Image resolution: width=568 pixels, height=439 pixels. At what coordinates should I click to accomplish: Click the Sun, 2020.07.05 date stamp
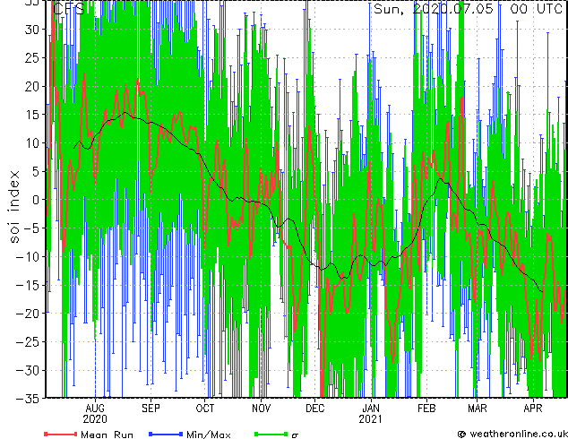(x=436, y=9)
